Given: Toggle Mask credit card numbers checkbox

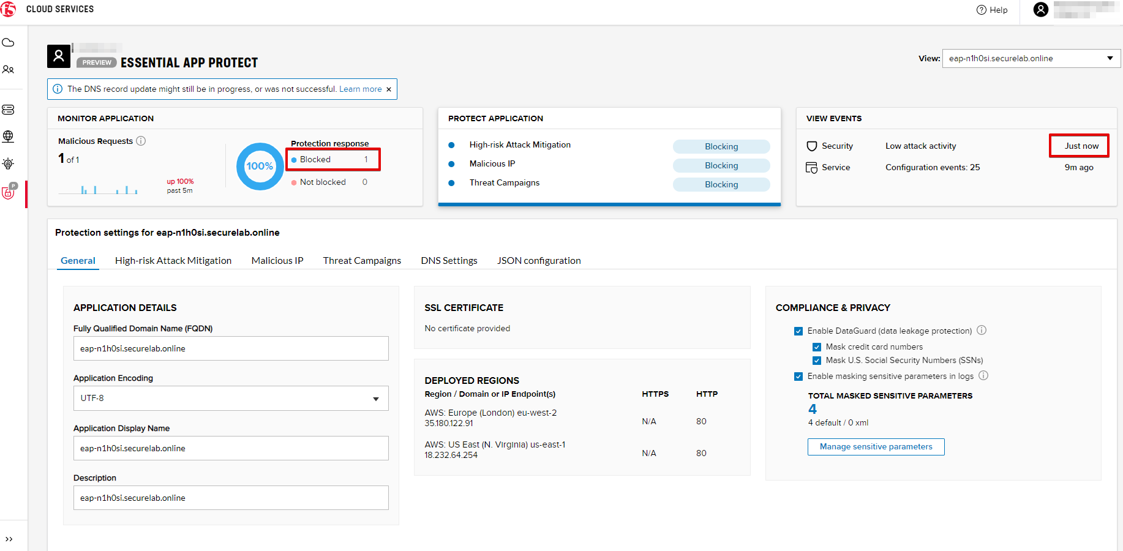Looking at the screenshot, I should 817,347.
